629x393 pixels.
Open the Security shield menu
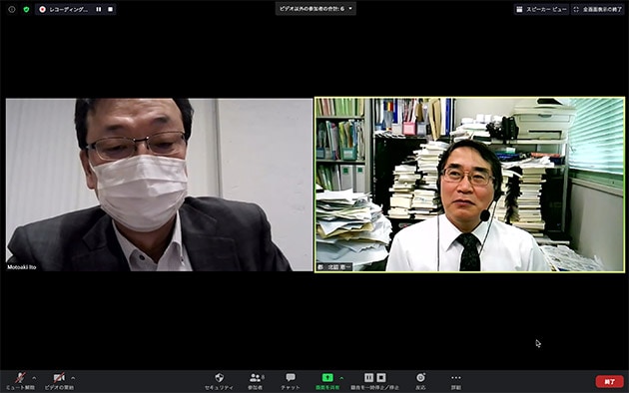tap(219, 381)
